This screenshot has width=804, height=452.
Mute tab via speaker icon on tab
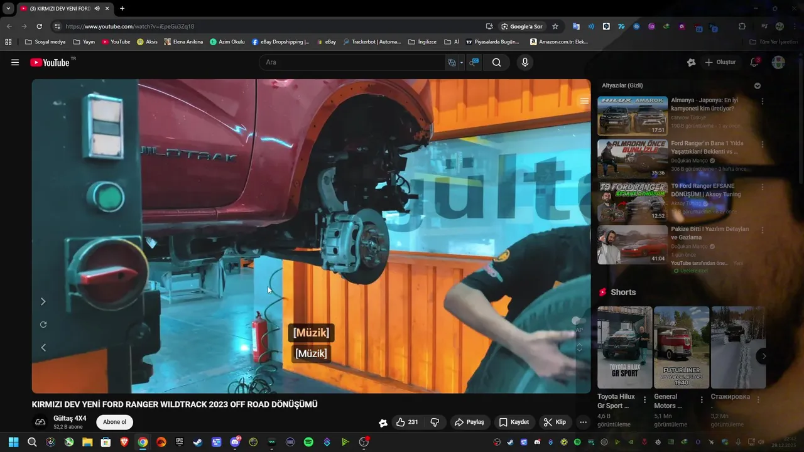97,8
